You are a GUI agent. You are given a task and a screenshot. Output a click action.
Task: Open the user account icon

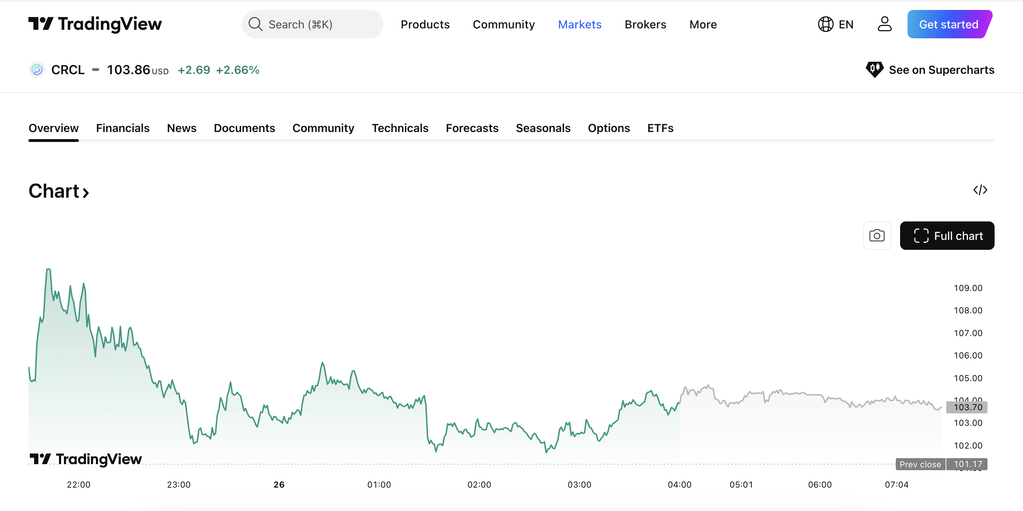point(885,24)
